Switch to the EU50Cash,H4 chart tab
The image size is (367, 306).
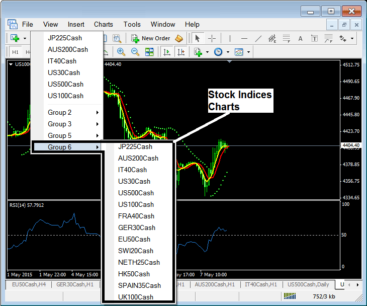point(29,284)
